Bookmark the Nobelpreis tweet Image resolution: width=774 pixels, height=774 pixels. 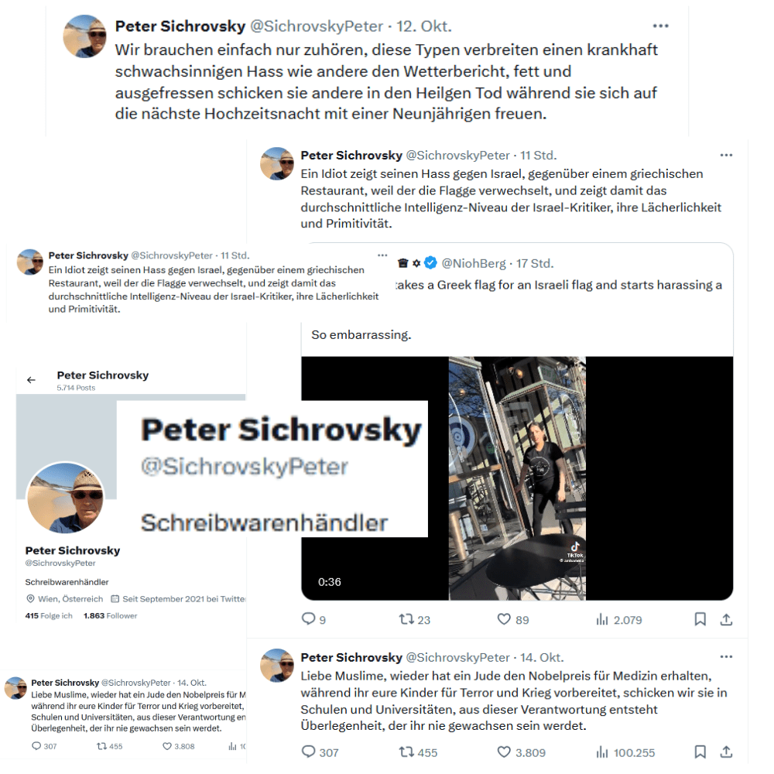point(700,752)
